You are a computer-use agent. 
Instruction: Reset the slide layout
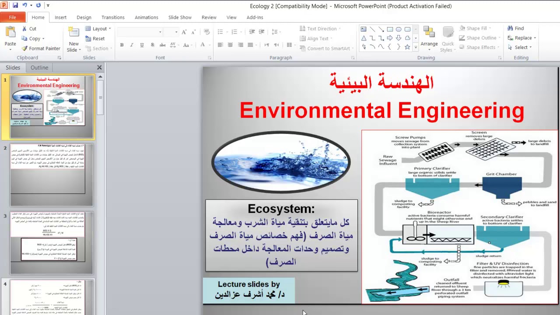pyautogui.click(x=95, y=38)
